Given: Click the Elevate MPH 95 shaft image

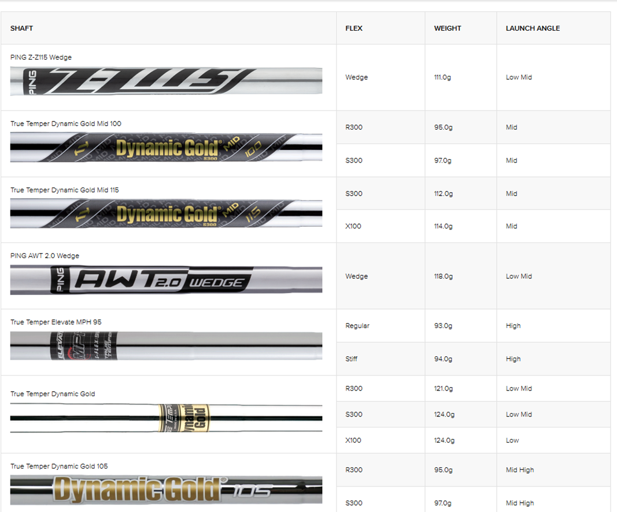Looking at the screenshot, I should click(x=166, y=346).
